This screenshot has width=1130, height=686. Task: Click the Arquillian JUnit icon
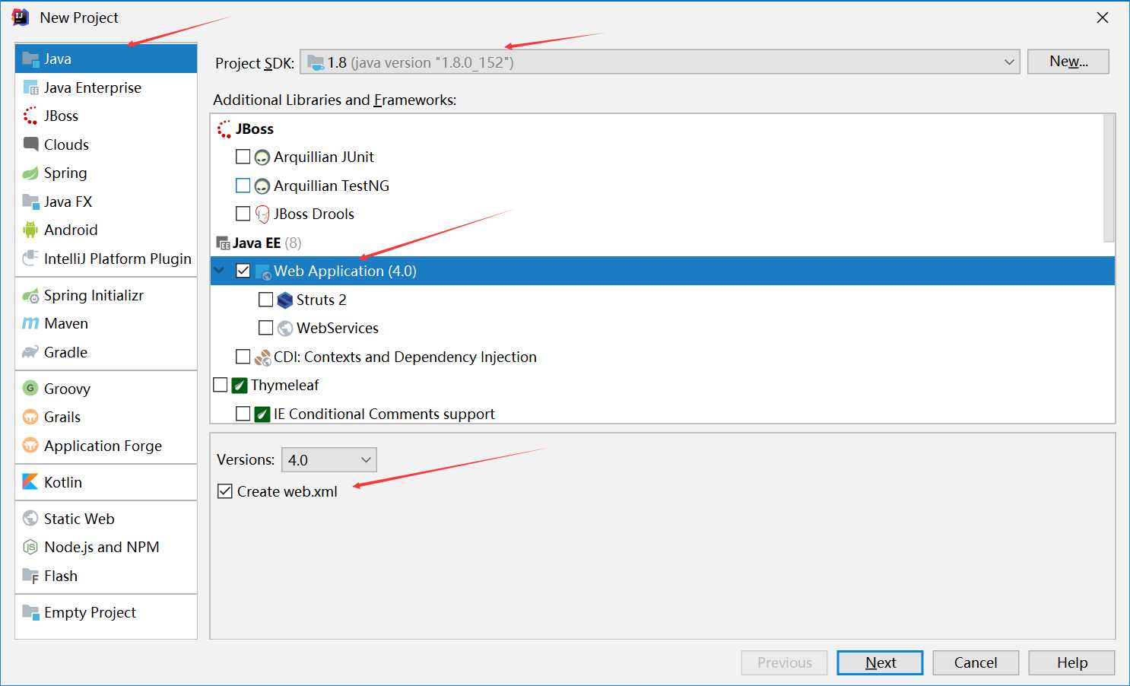[262, 157]
